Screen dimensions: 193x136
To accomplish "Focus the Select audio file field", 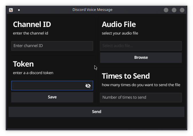I will (x=141, y=46).
